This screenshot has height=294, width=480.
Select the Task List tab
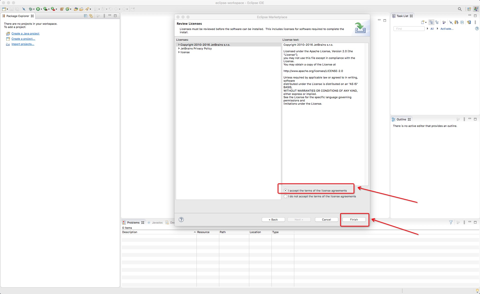pos(402,16)
